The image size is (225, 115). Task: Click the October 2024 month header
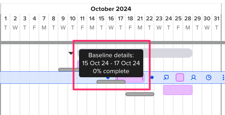tap(111, 9)
